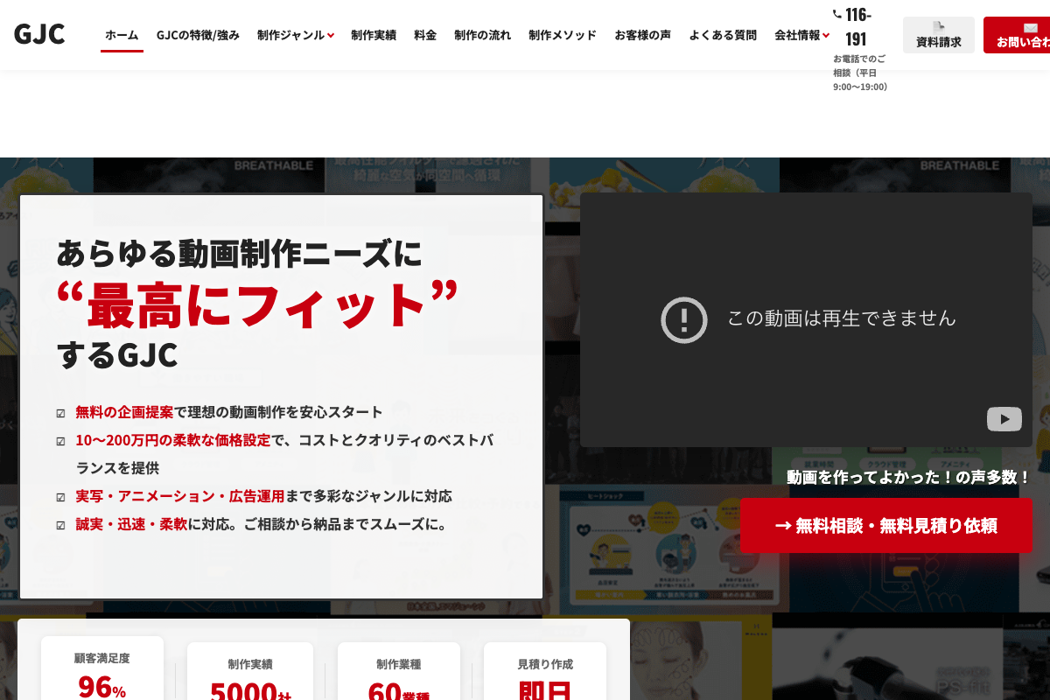Click checkmark beside 10〜200万円 pricing line
Screen dimensions: 1050x700
pos(60,441)
